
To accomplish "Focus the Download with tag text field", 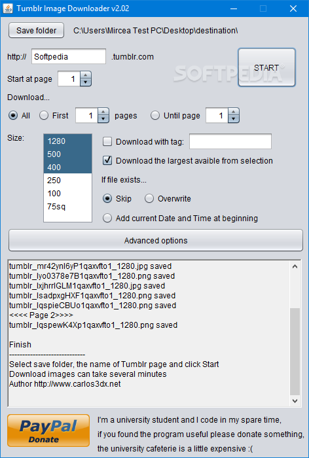I will click(x=230, y=141).
